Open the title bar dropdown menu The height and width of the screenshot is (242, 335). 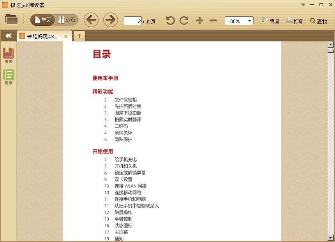click(303, 5)
